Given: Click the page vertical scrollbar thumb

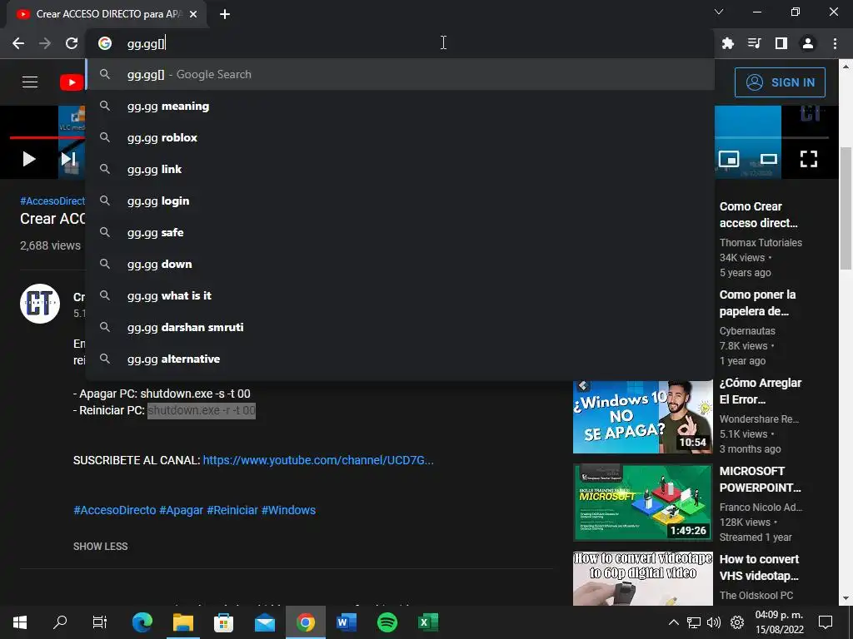Looking at the screenshot, I should 846,208.
